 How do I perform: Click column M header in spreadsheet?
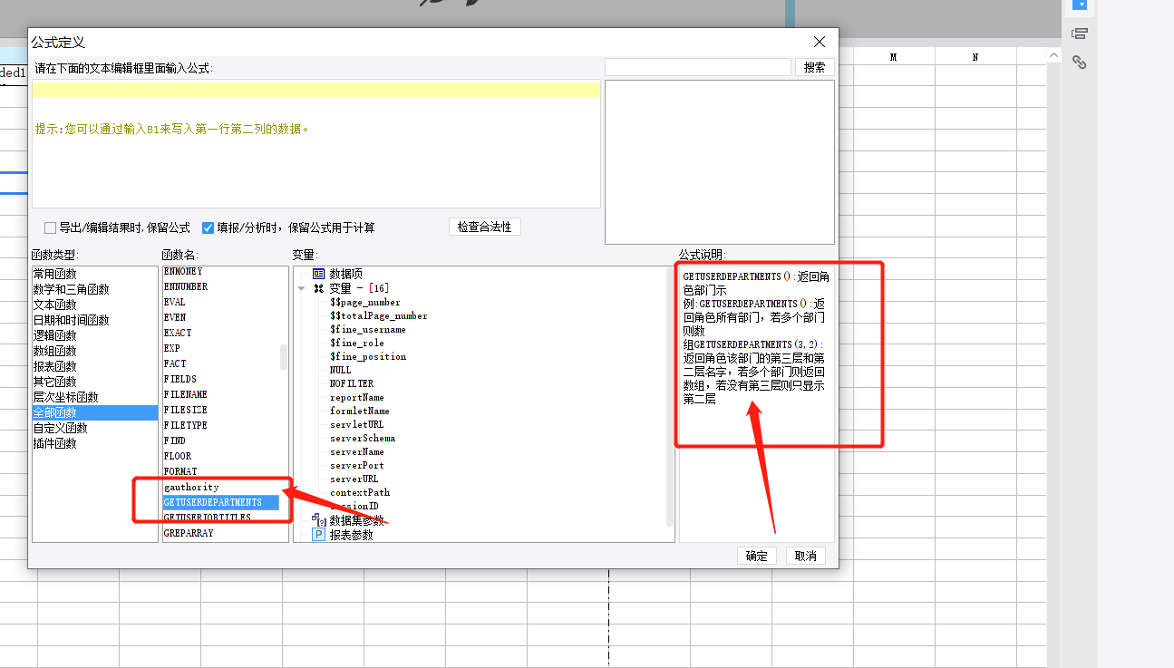click(894, 56)
